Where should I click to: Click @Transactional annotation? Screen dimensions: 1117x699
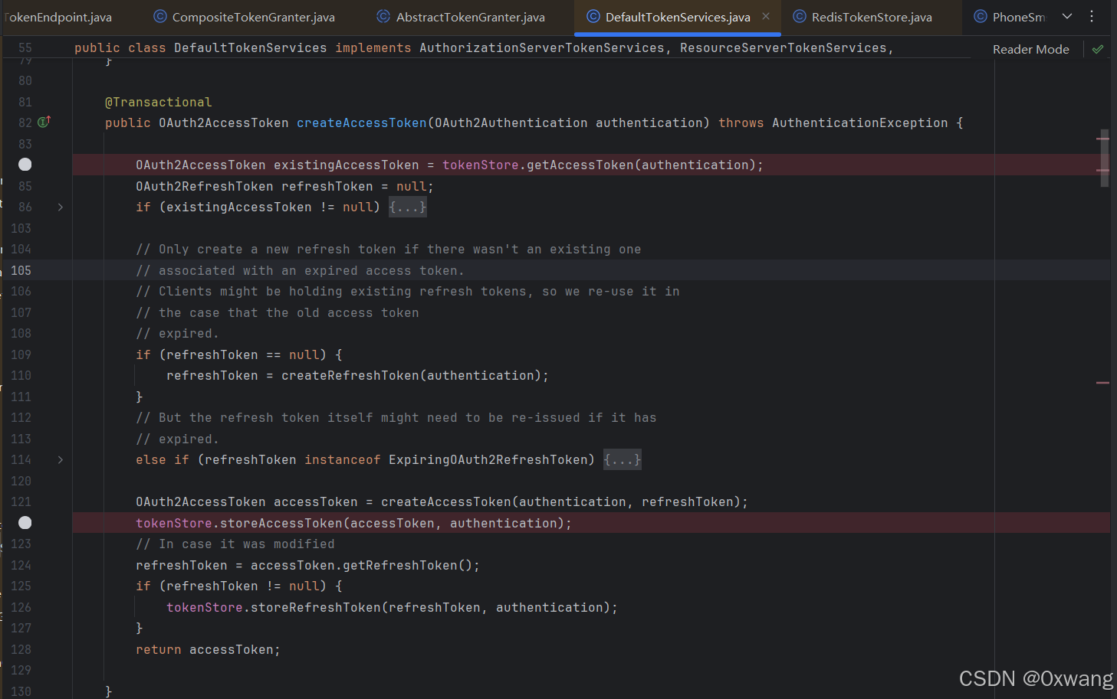[x=159, y=102]
